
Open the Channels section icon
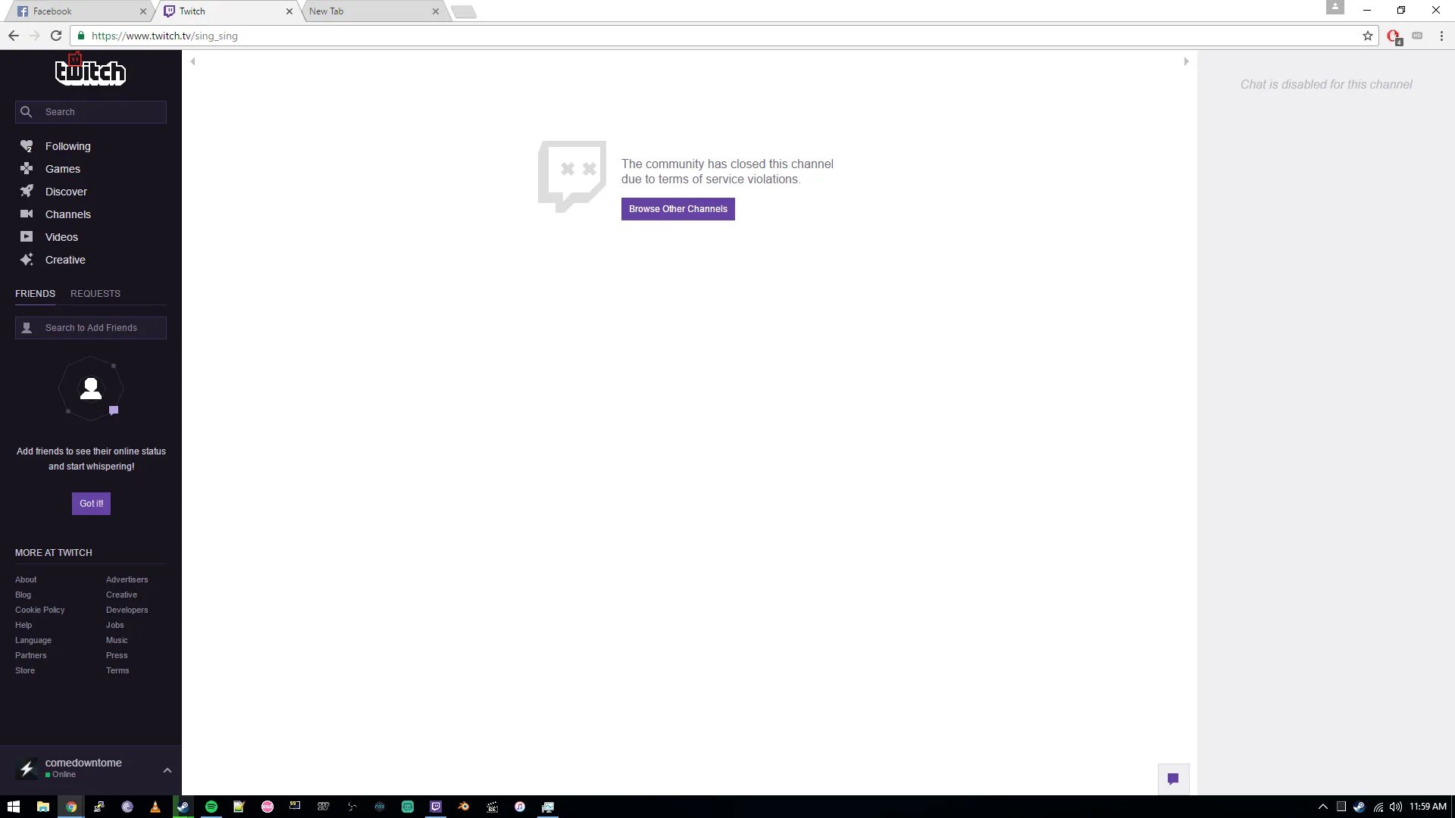coord(27,214)
